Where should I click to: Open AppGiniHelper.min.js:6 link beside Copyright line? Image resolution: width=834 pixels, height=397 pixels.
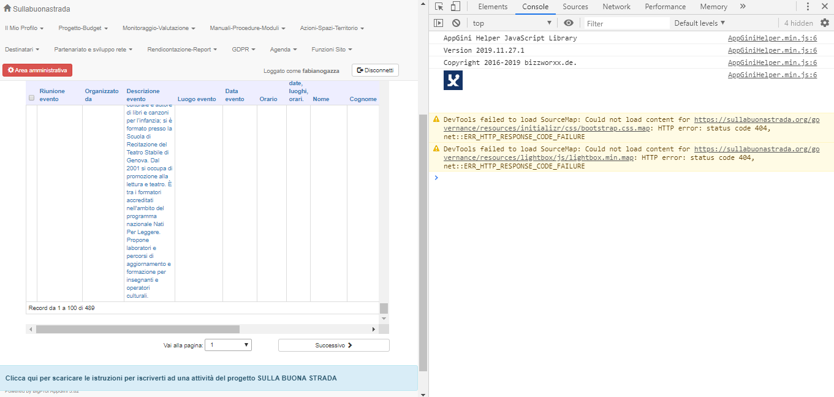(x=772, y=62)
